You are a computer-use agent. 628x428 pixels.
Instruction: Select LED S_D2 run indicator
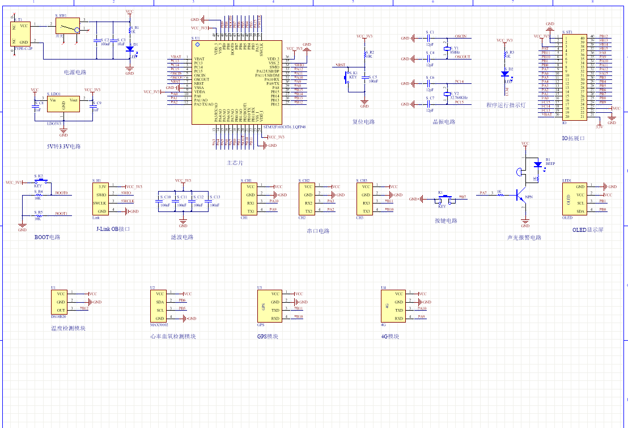[x=505, y=73]
